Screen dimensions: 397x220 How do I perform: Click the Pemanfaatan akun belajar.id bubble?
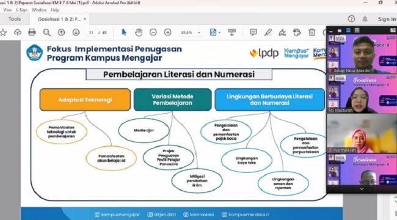[x=111, y=158]
